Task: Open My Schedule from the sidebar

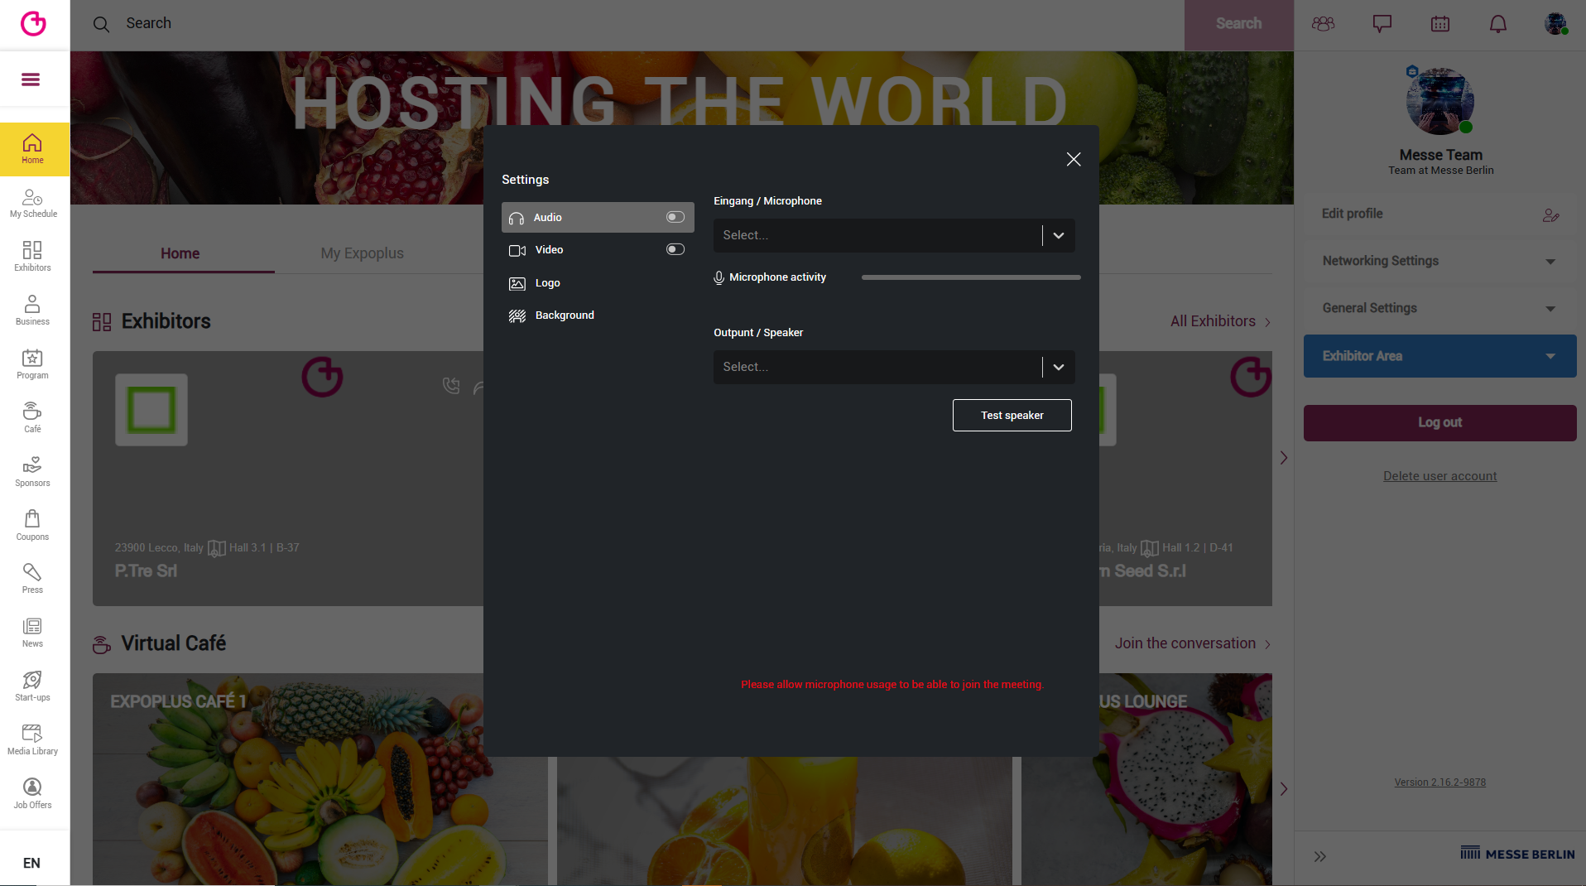Action: [33, 204]
